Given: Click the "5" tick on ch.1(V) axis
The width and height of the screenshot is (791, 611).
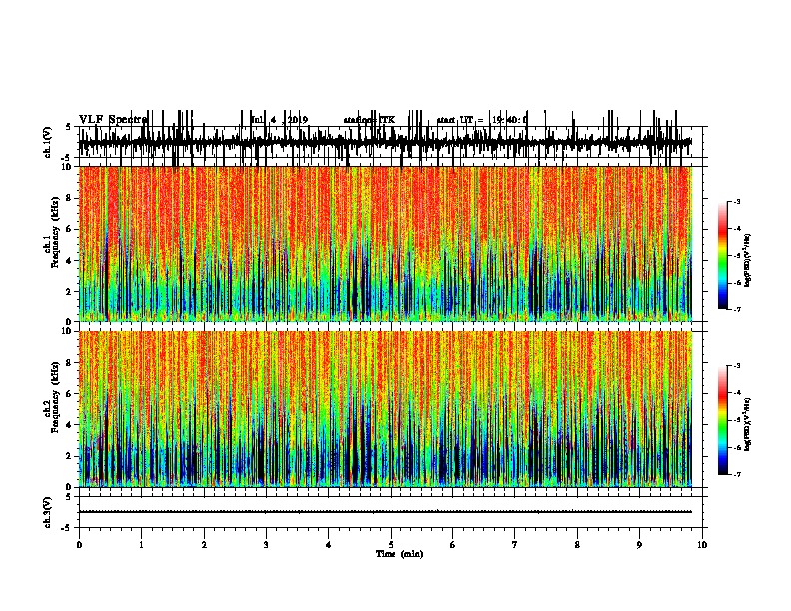Looking at the screenshot, I should click(x=68, y=127).
